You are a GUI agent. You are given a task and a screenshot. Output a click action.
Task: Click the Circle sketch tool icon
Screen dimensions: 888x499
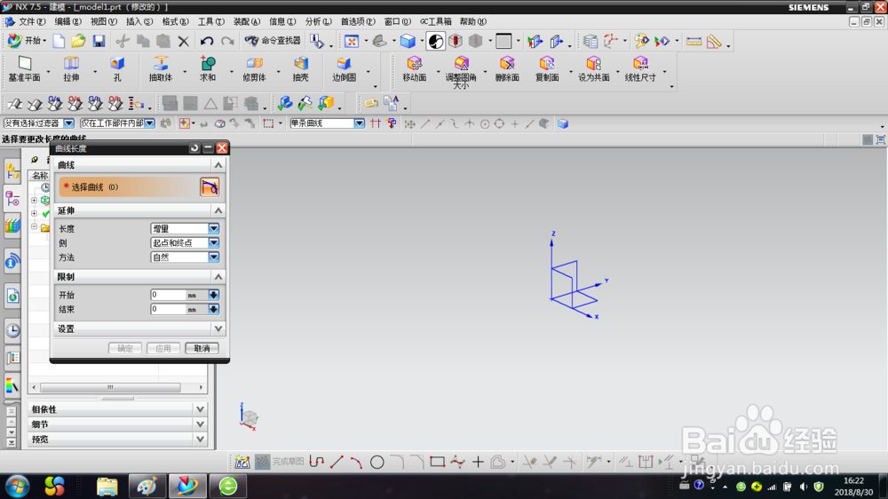coord(377,463)
